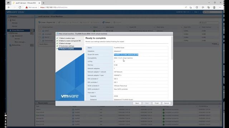This screenshot has height=128, width=229.
Task: Open the browser Extensions icon
Action: [197, 7]
